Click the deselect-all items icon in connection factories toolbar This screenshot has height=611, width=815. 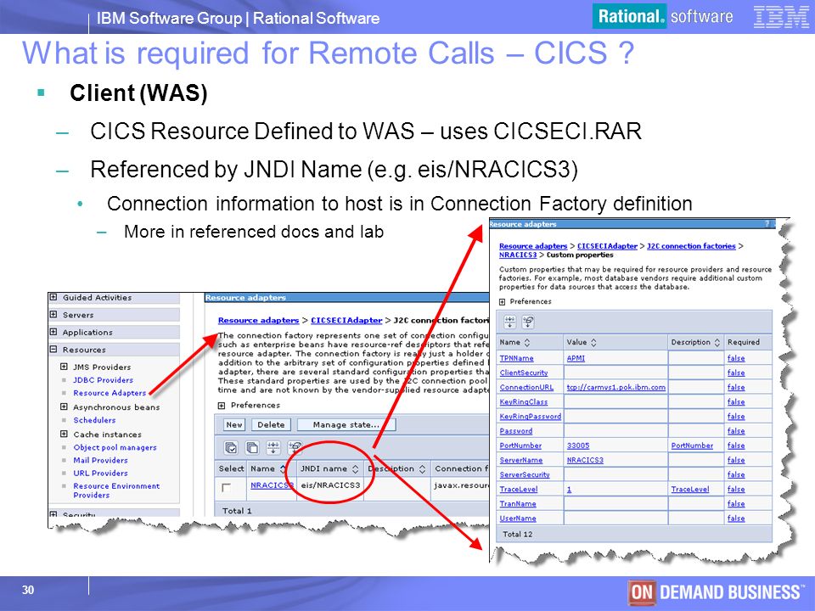(x=252, y=447)
